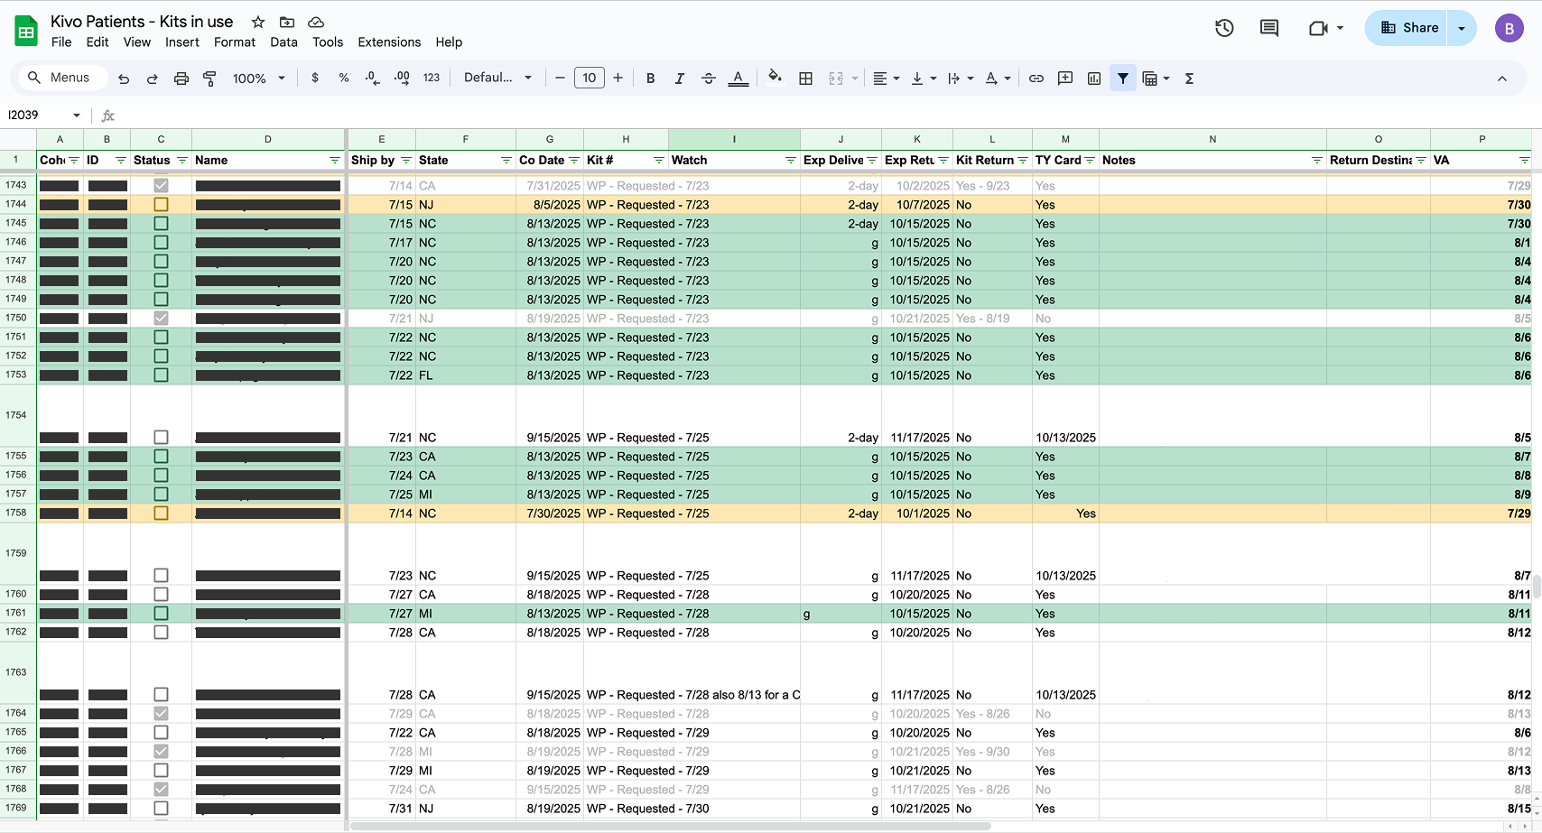The width and height of the screenshot is (1542, 833).
Task: Toggle the filter icon
Action: coord(1122,78)
